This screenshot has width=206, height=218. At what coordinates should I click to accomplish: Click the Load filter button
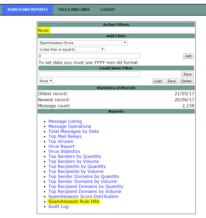[x=158, y=81]
